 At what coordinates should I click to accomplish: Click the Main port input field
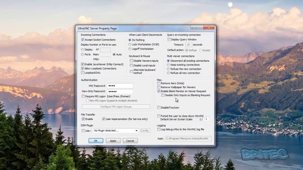pyautogui.click(x=106, y=55)
